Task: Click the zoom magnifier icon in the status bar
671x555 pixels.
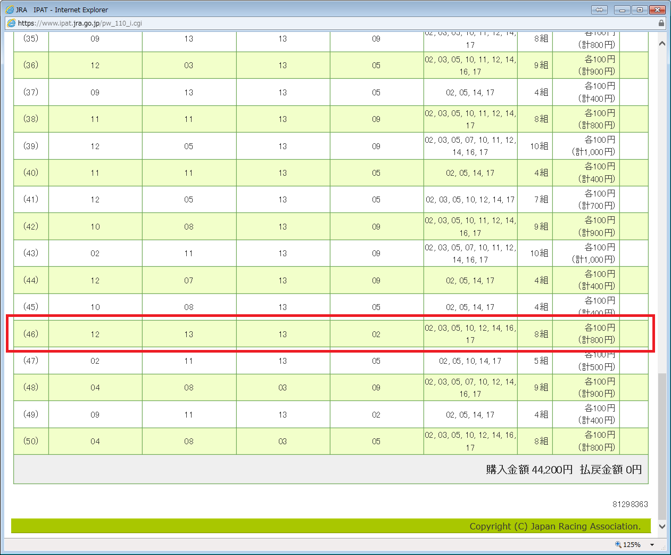Action: click(x=618, y=544)
